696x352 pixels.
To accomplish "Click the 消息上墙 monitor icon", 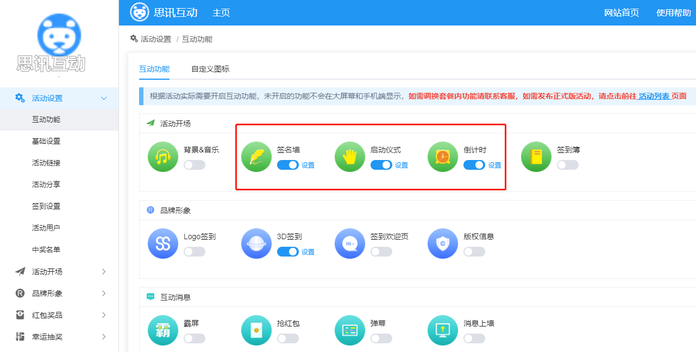I will [x=443, y=330].
